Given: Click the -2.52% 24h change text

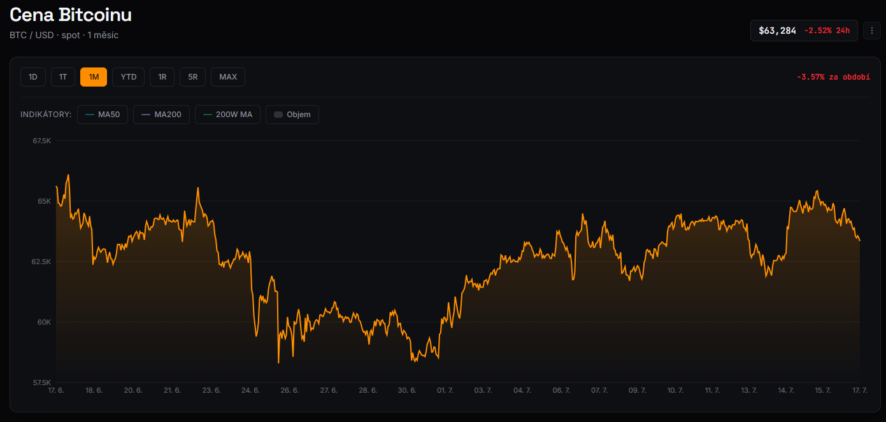Looking at the screenshot, I should (x=827, y=31).
